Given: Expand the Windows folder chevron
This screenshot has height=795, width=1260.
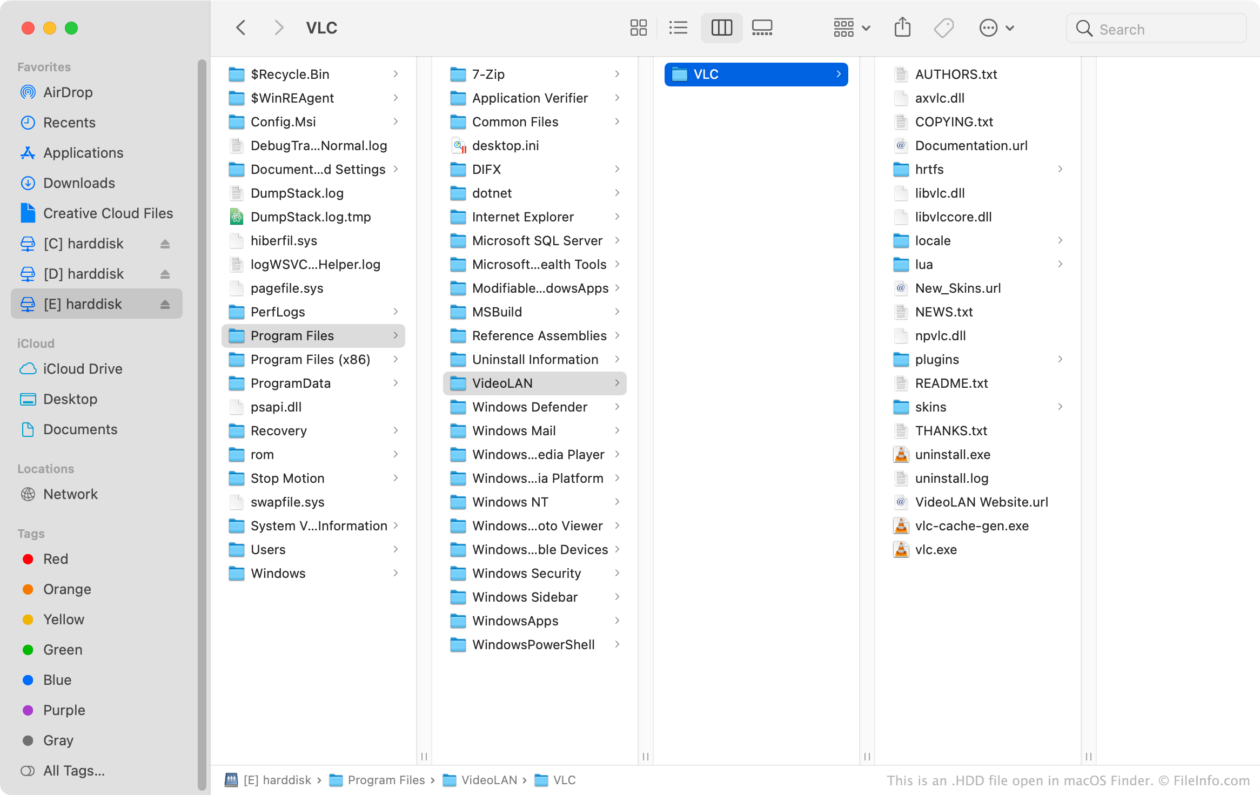Looking at the screenshot, I should [x=396, y=573].
